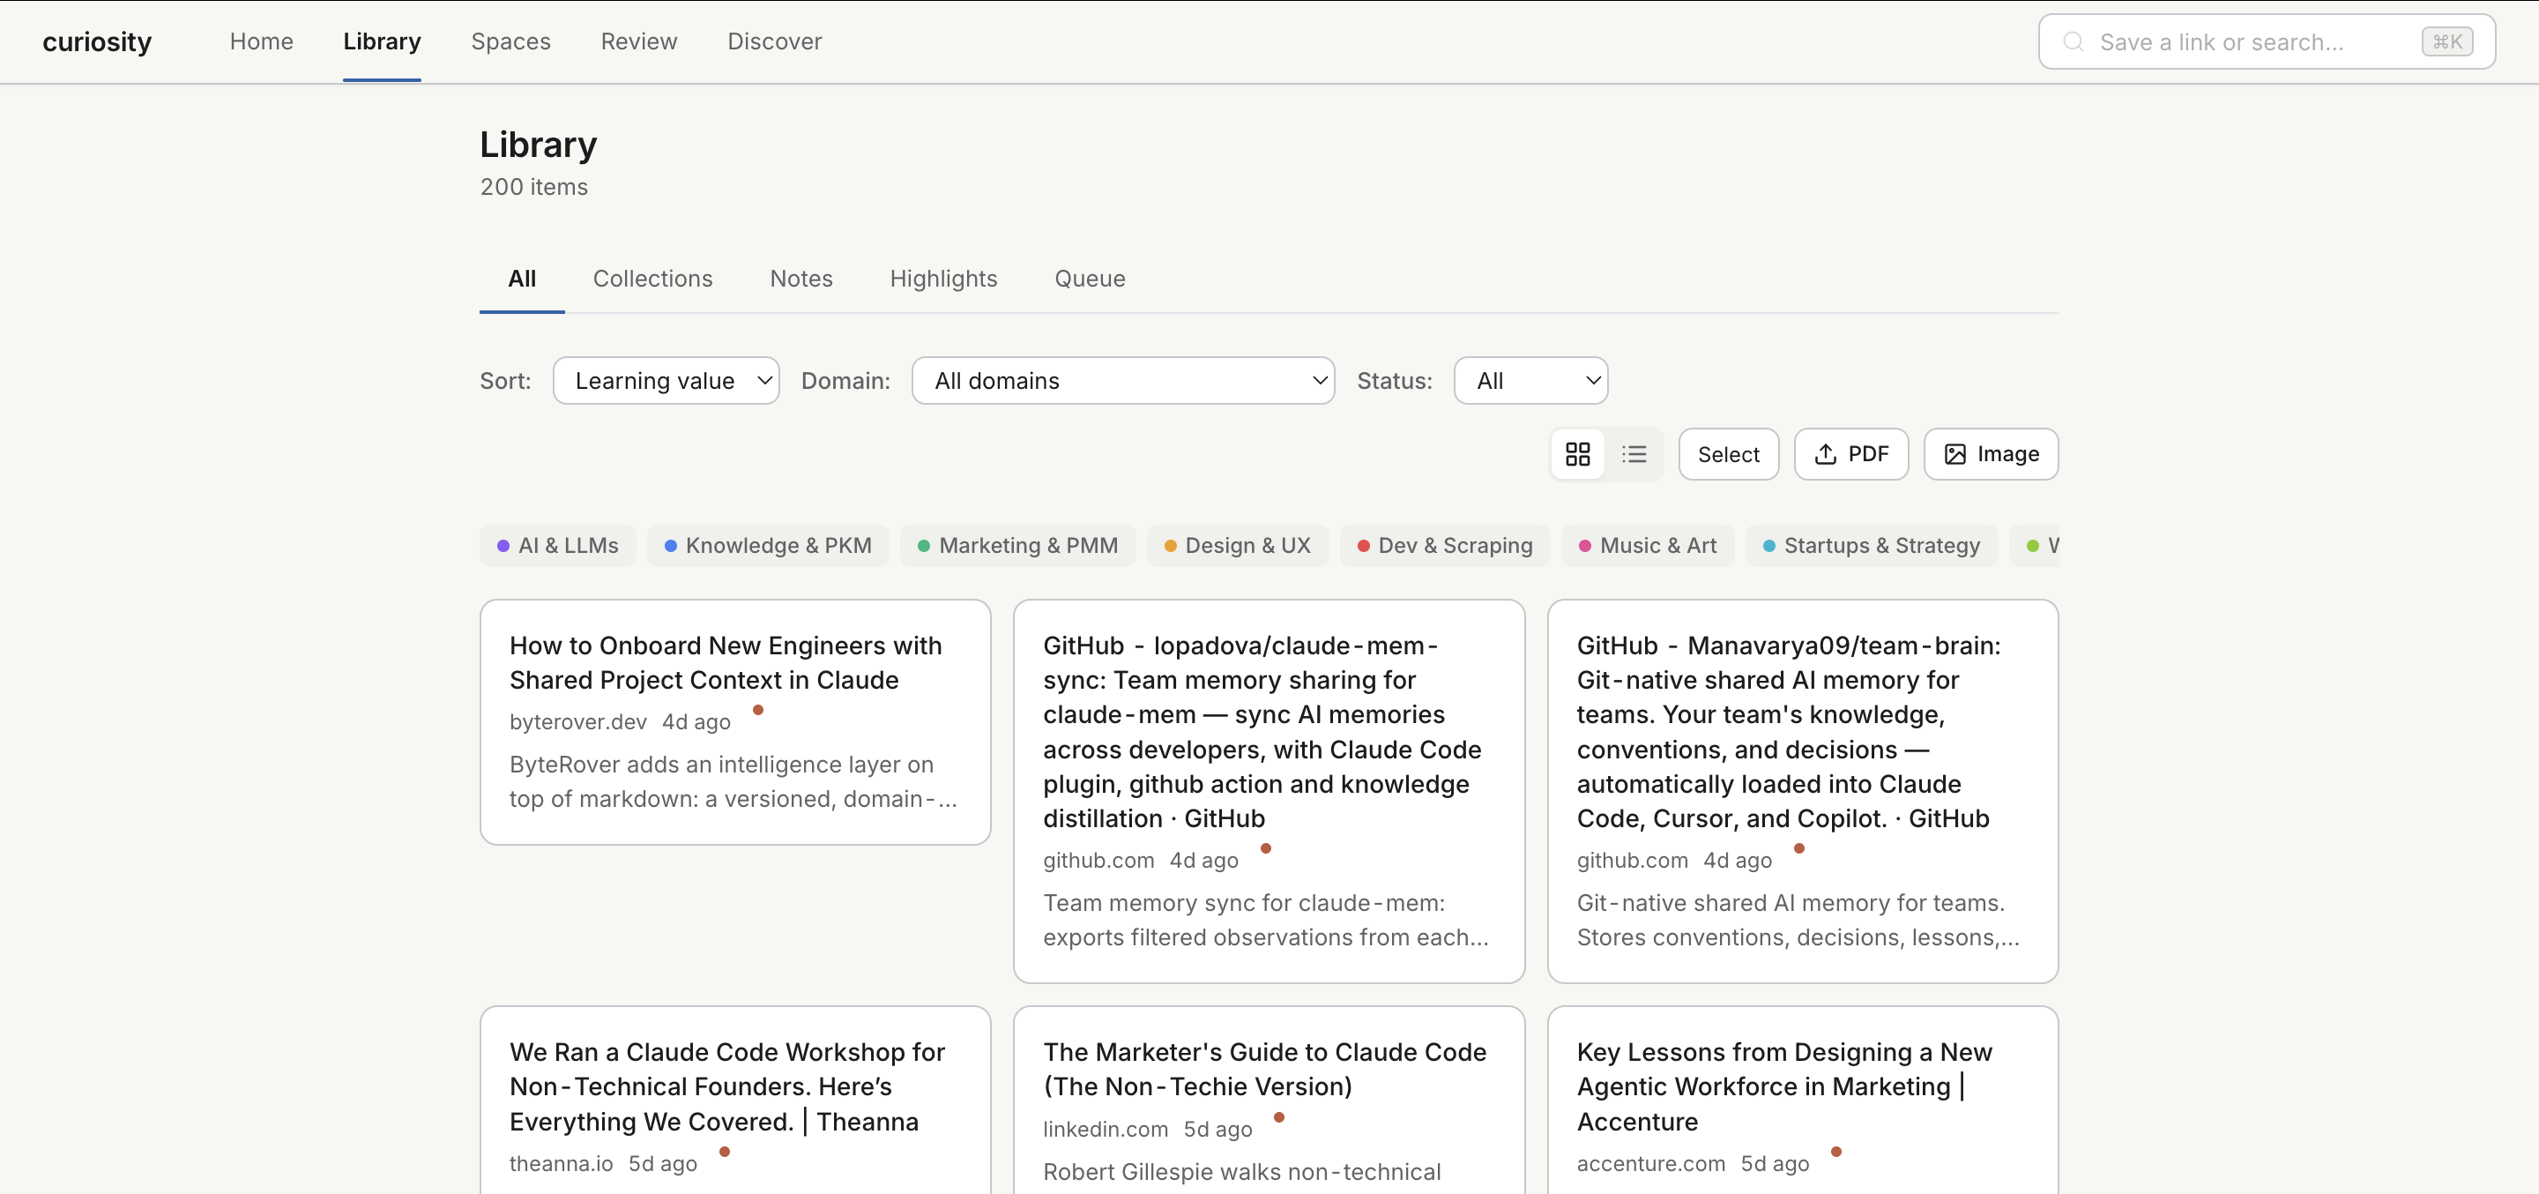
Task: Toggle Music & Art pink chip
Action: 1648,545
